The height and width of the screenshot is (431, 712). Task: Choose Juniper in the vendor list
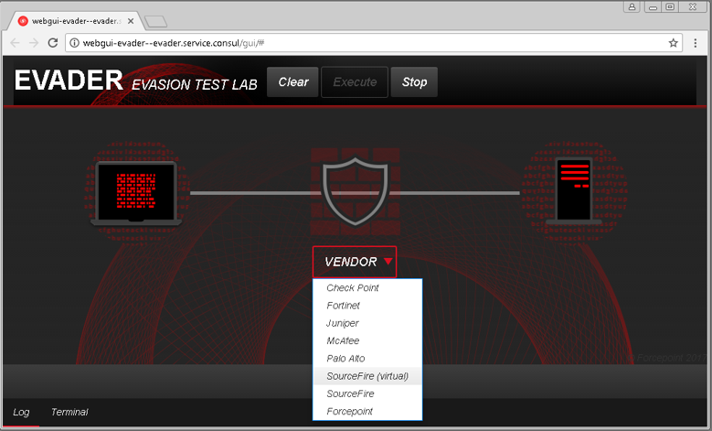coord(367,323)
